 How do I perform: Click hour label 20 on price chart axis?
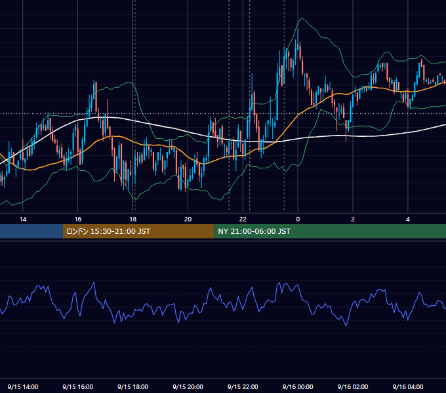click(x=188, y=219)
